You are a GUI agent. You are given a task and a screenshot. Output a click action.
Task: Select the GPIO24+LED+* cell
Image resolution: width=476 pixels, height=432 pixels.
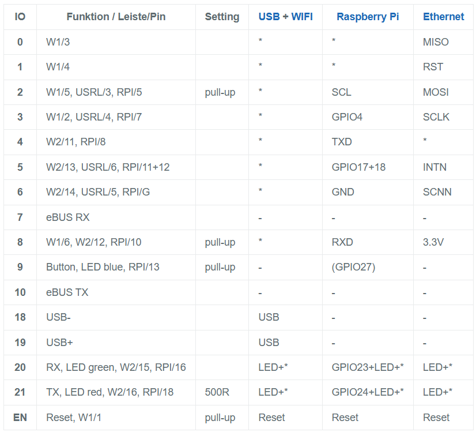(367, 392)
